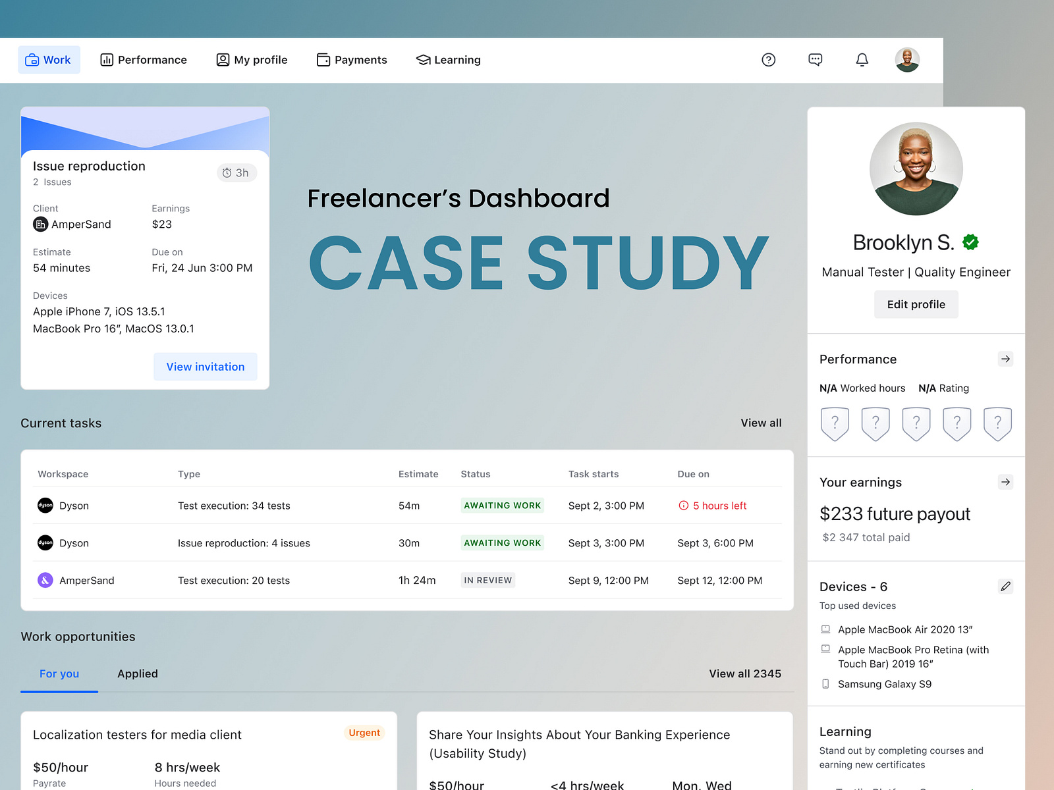The image size is (1054, 790).
Task: Open the notifications bell icon
Action: click(862, 60)
